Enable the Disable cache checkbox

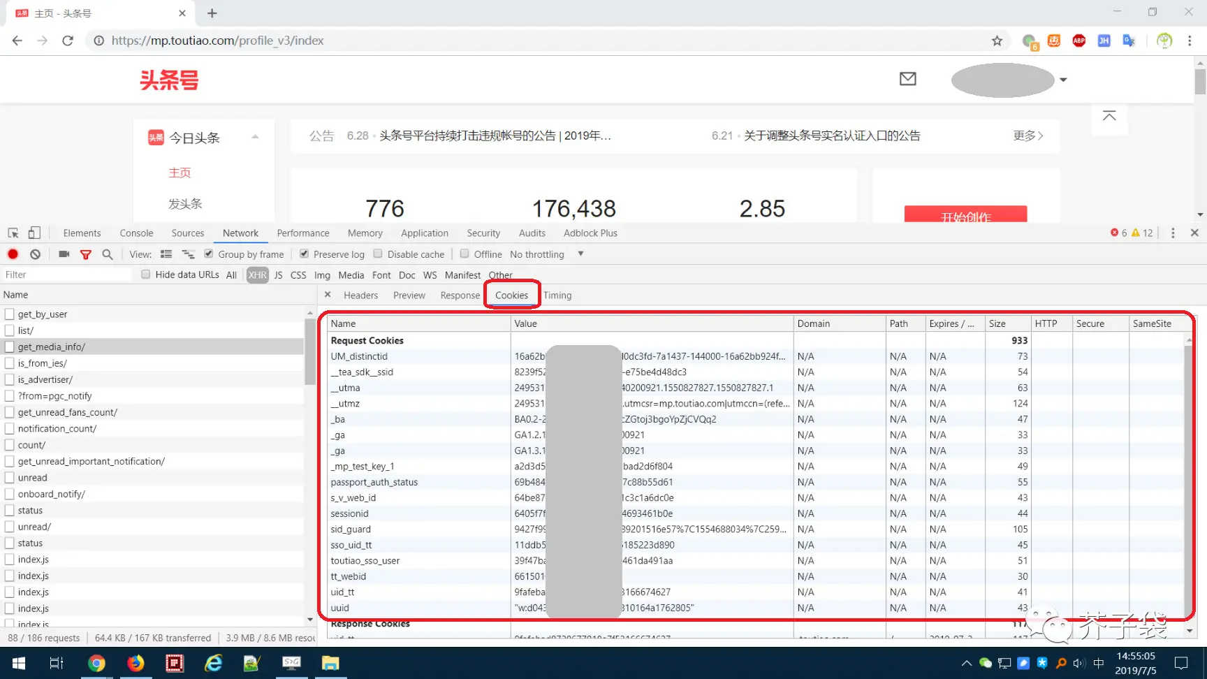point(378,254)
